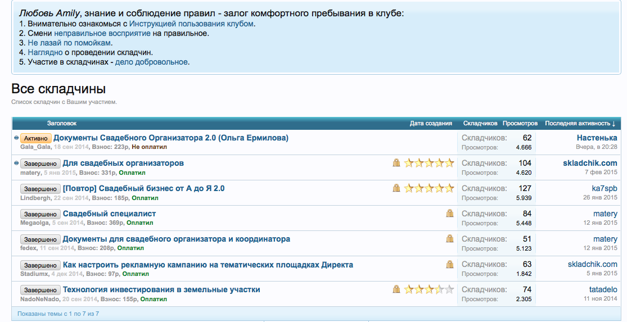627x322 pixels.
Task: Click lock icon on the Директа campaign thread
Action: click(x=449, y=264)
